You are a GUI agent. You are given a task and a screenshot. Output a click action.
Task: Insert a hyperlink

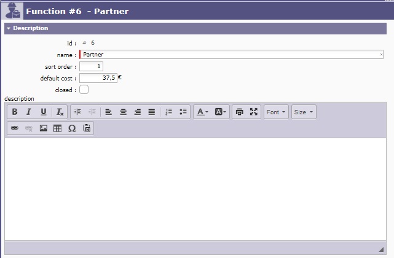coord(15,128)
